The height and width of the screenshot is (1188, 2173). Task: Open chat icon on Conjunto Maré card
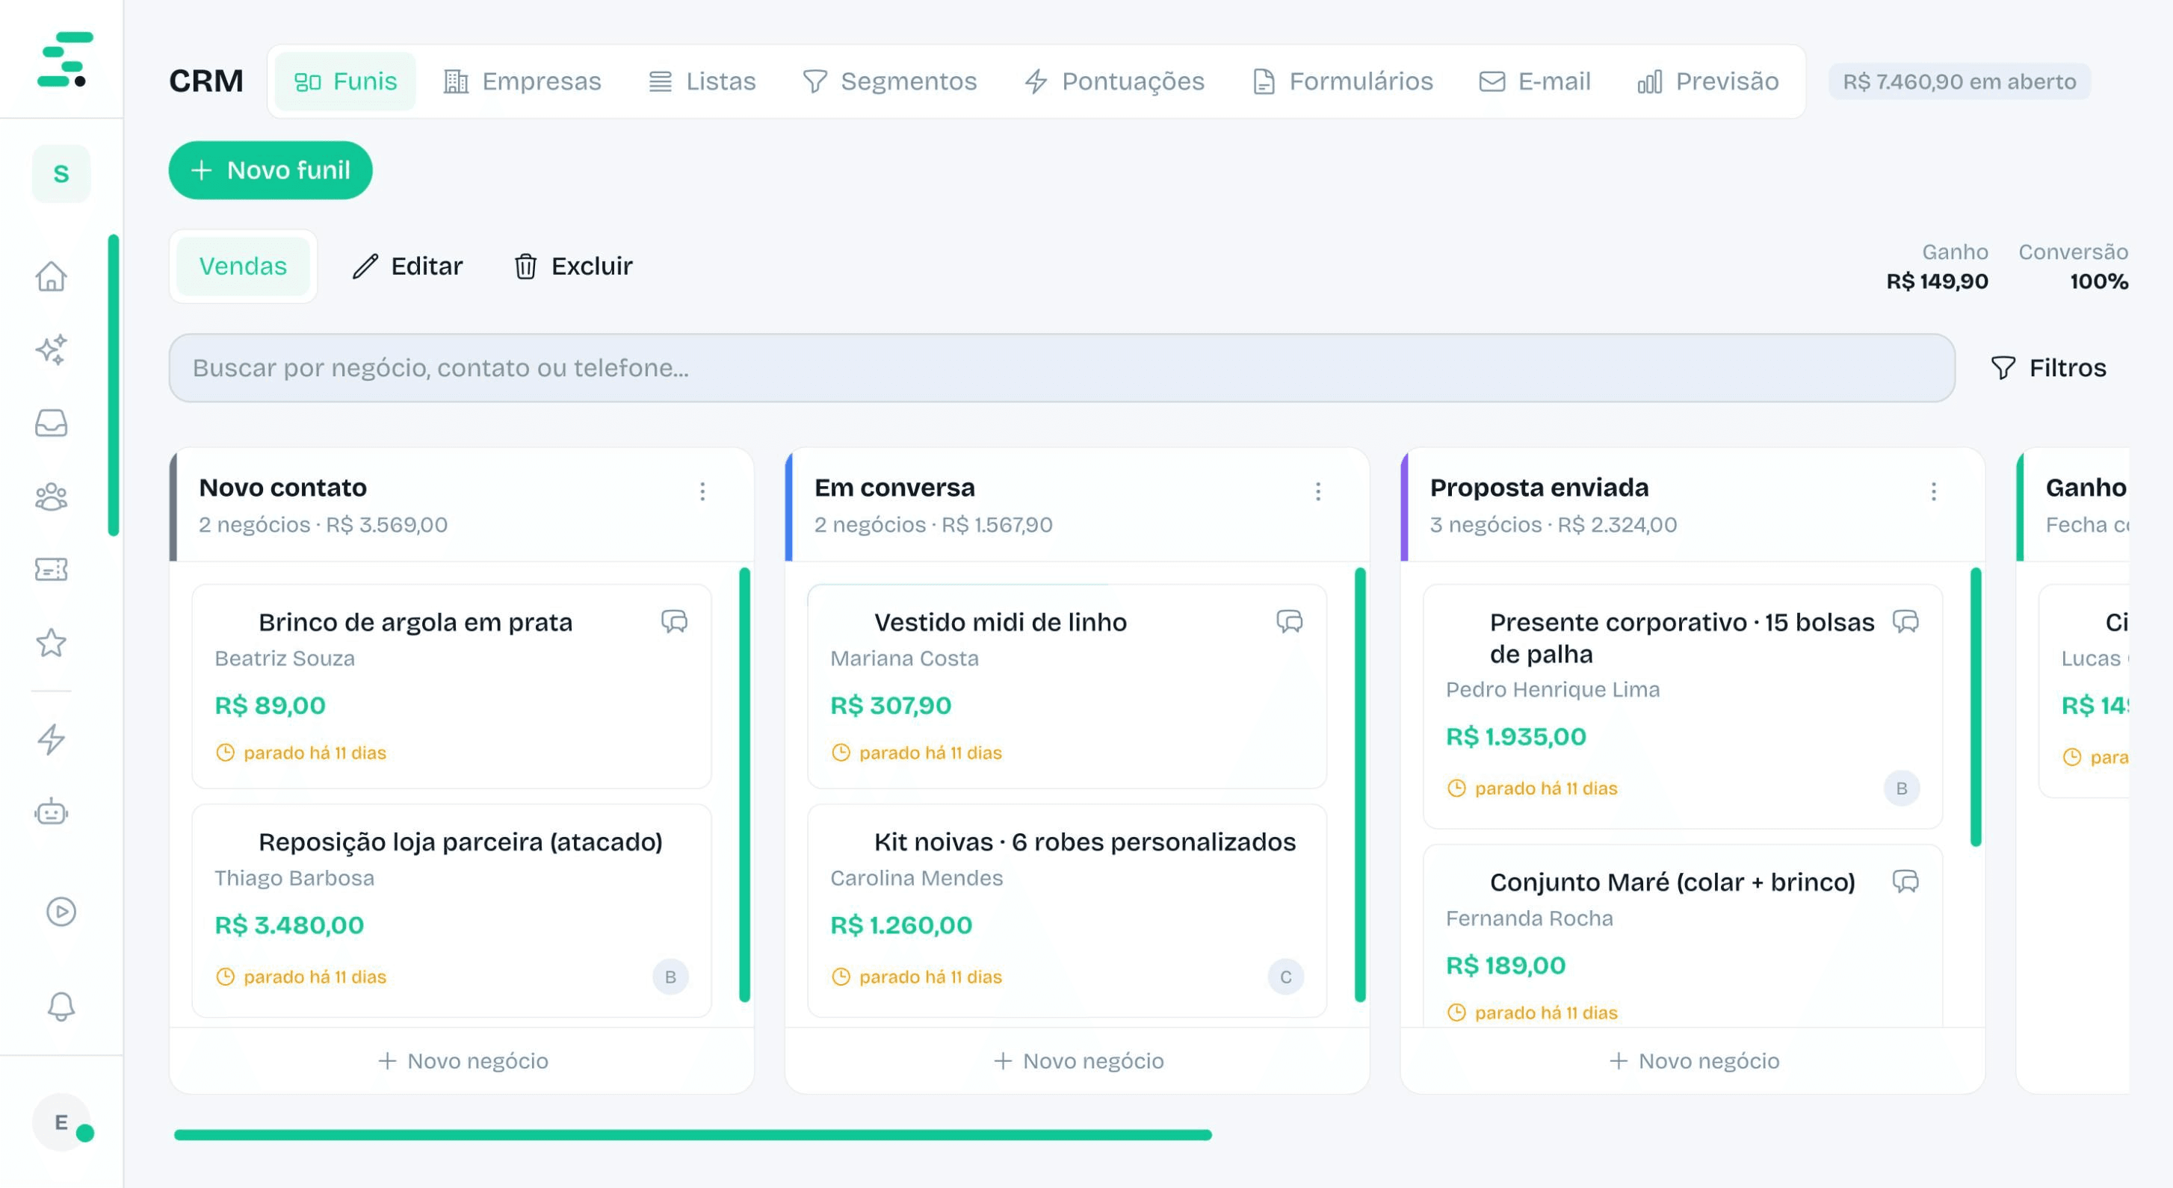point(1905,881)
